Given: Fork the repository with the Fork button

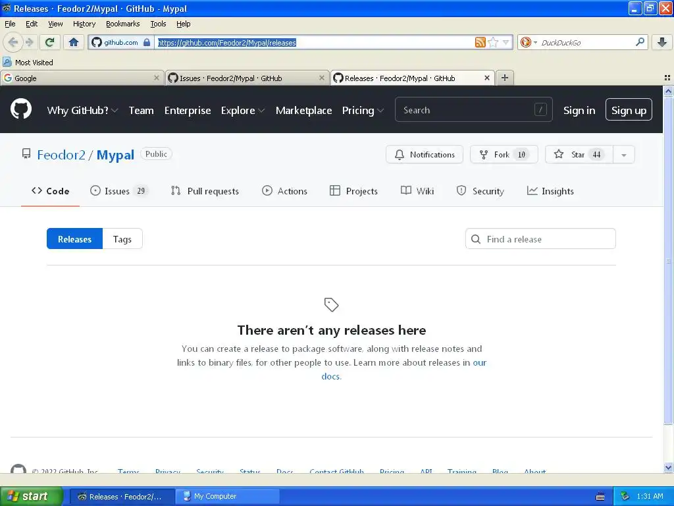Looking at the screenshot, I should 504,154.
